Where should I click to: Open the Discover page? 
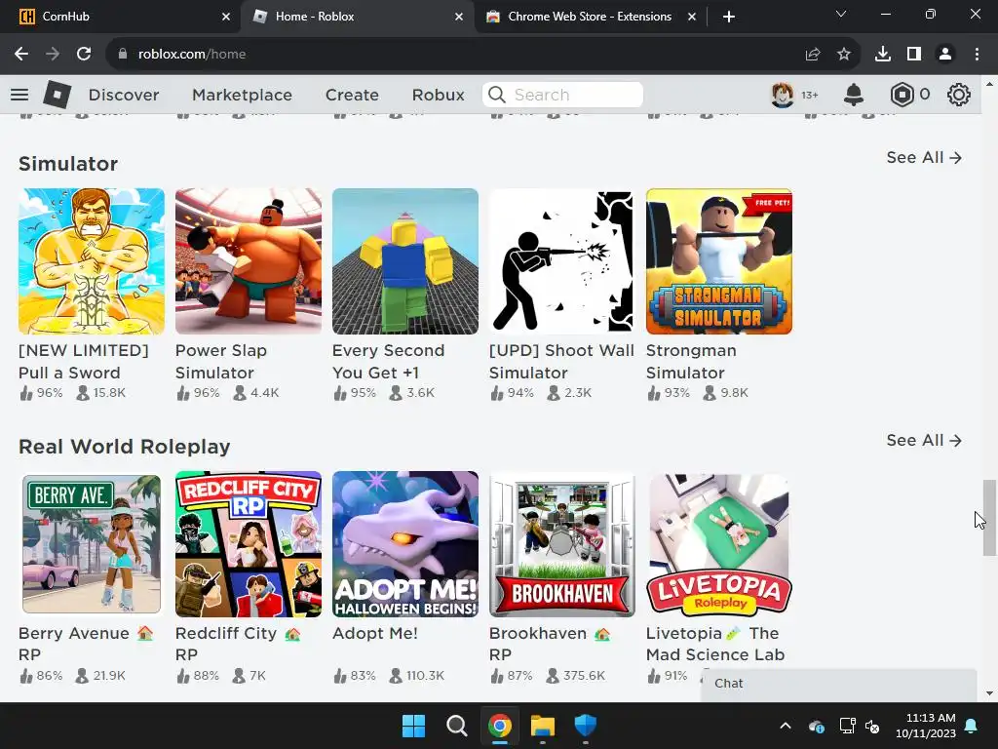click(x=124, y=95)
